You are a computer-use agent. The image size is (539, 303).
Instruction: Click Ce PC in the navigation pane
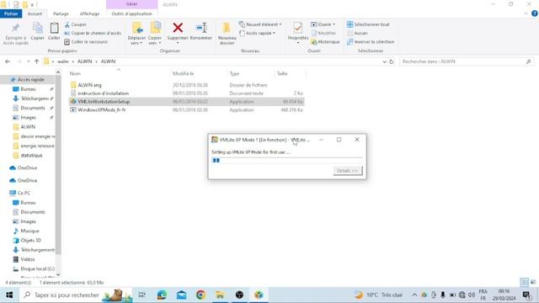(24, 193)
